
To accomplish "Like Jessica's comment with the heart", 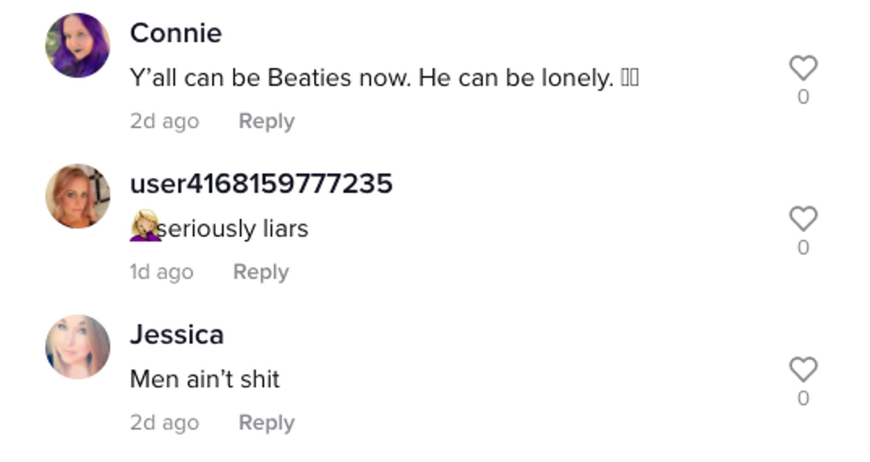I will coord(803,370).
